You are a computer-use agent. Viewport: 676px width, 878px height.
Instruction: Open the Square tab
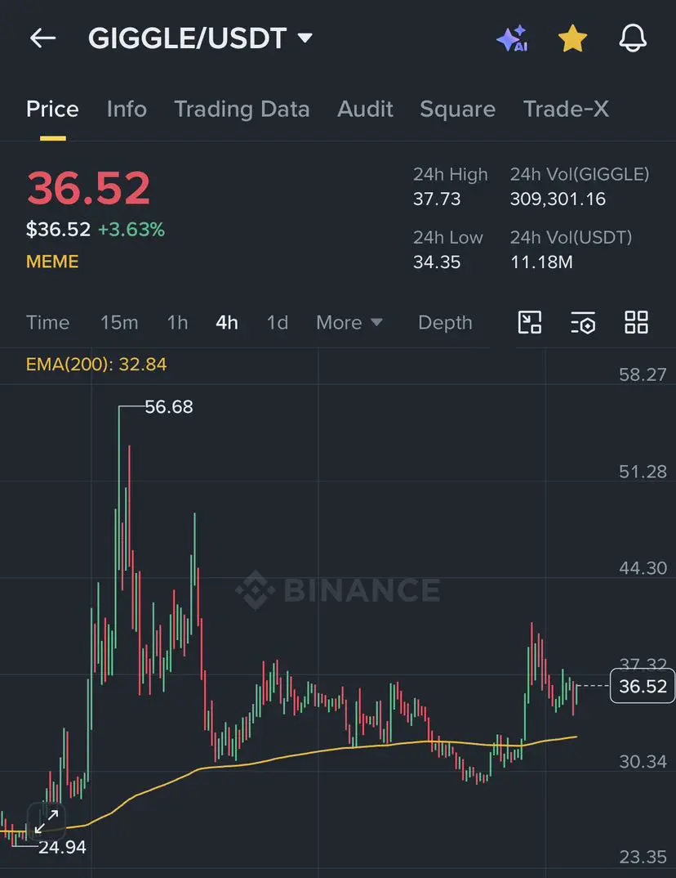tap(457, 110)
